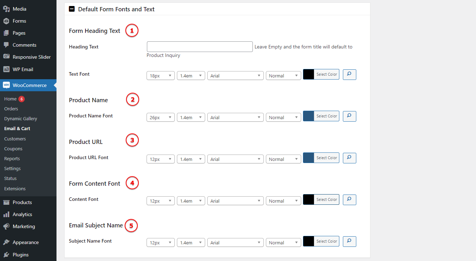Image resolution: width=476 pixels, height=261 pixels.
Task: Open Product URL Font line height dropdown
Action: pos(191,159)
